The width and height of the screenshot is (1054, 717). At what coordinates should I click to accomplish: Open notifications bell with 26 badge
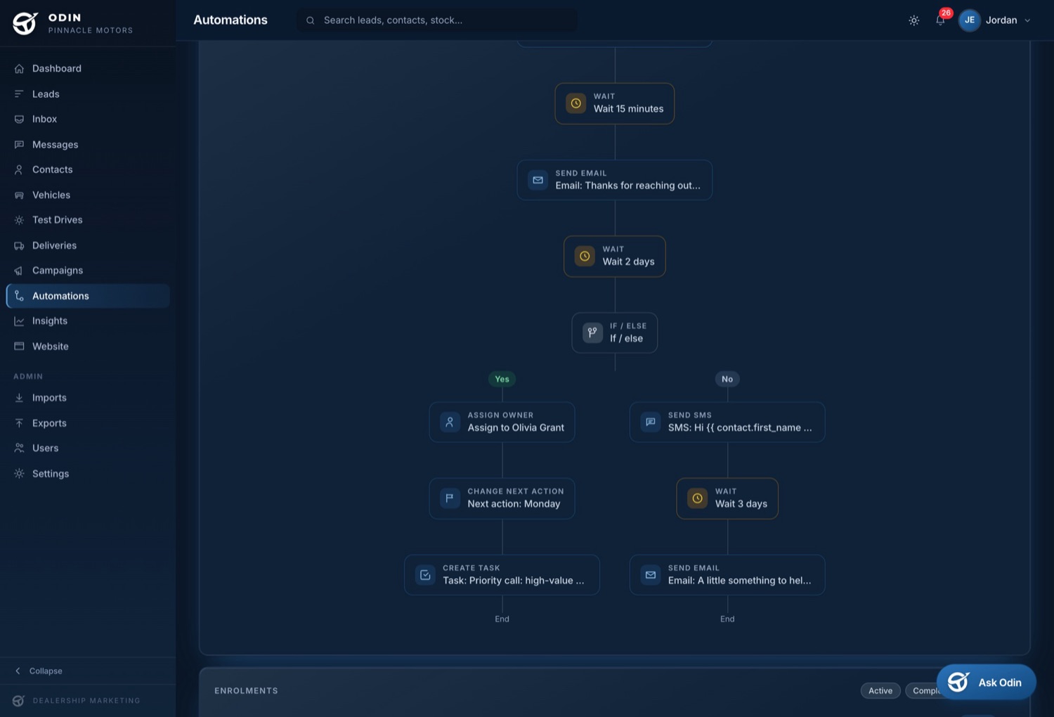pyautogui.click(x=940, y=20)
